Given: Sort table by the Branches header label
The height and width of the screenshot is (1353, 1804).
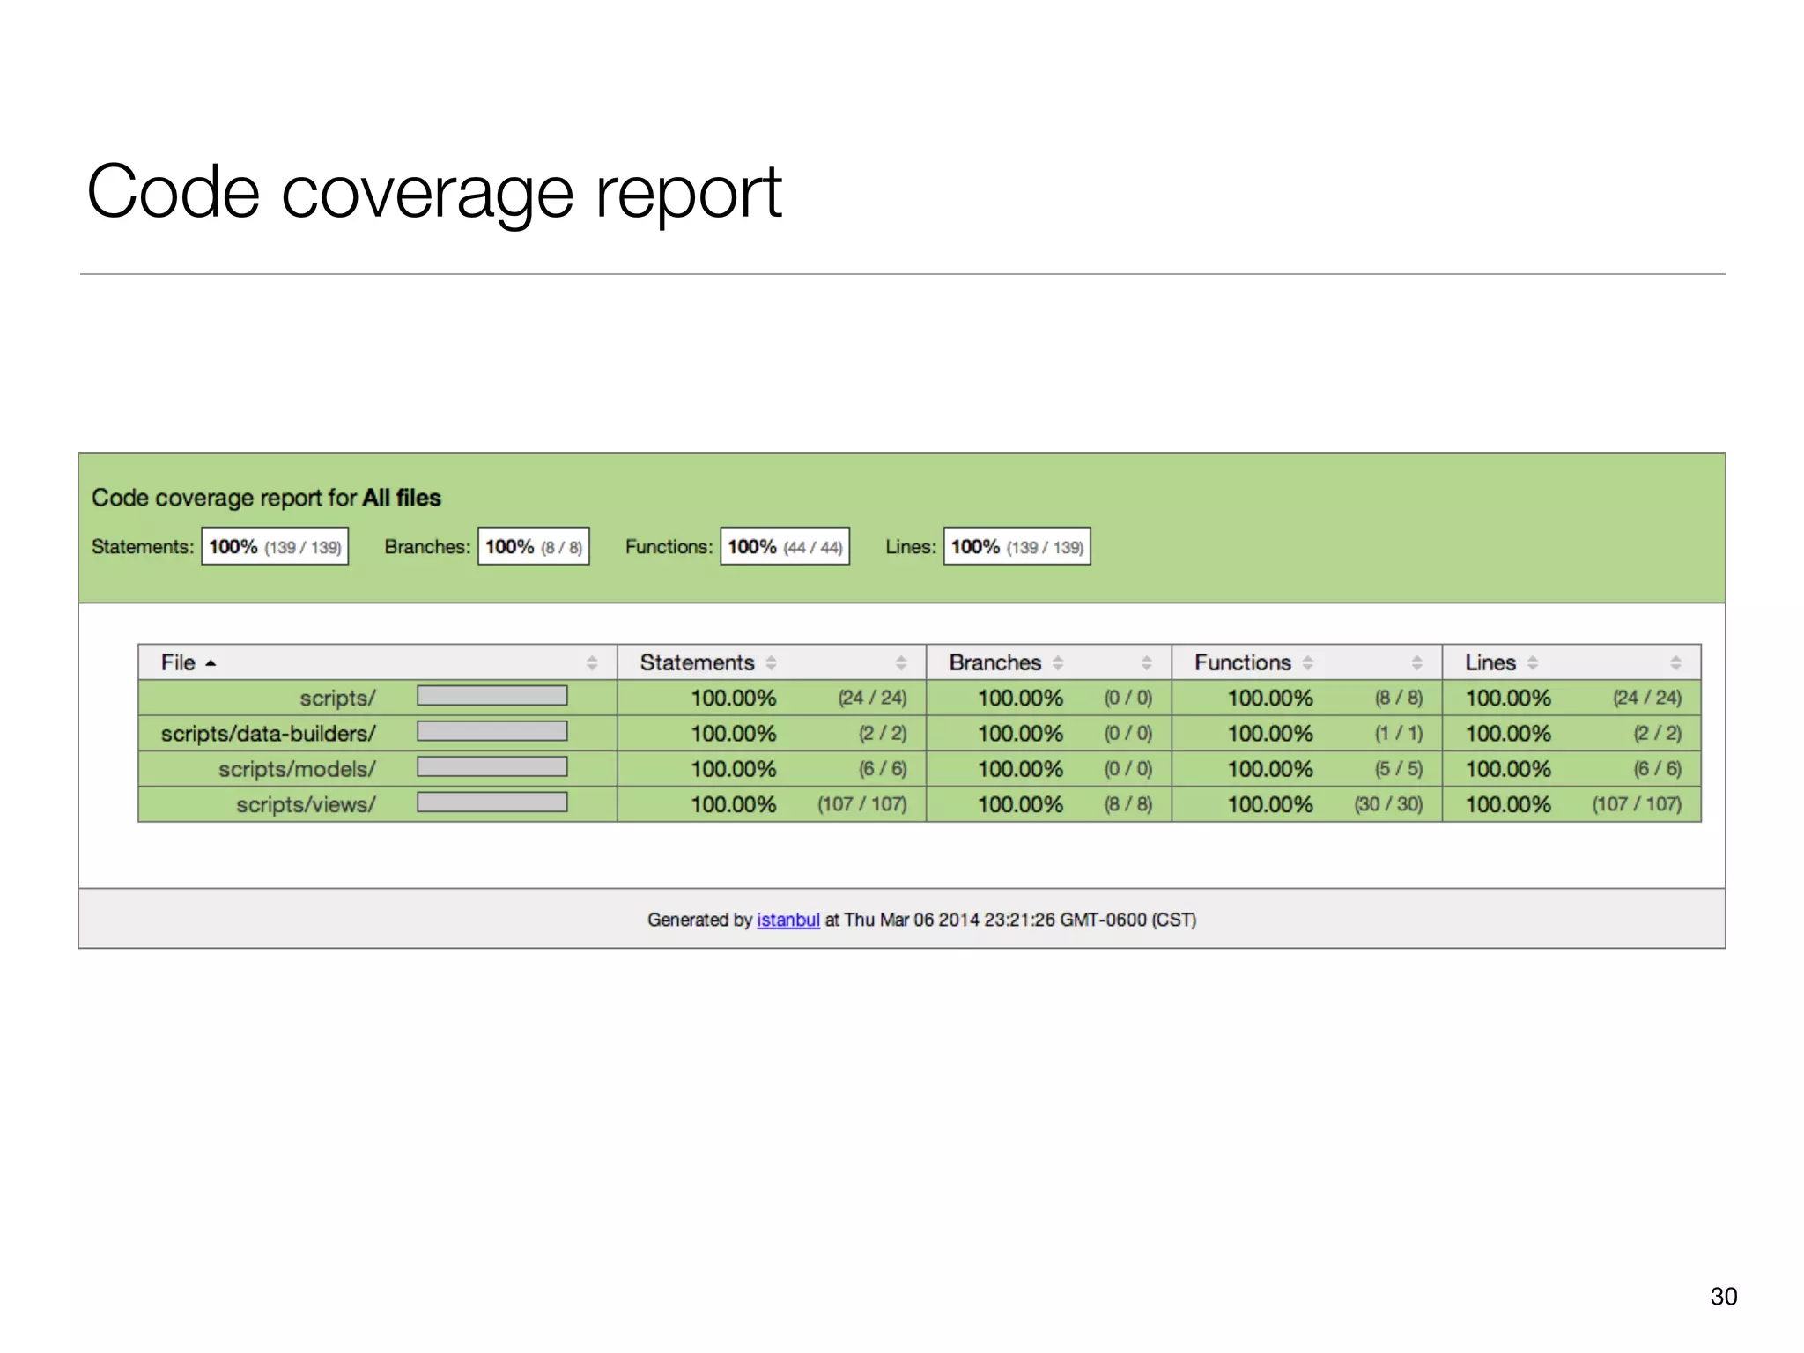Looking at the screenshot, I should [x=994, y=663].
